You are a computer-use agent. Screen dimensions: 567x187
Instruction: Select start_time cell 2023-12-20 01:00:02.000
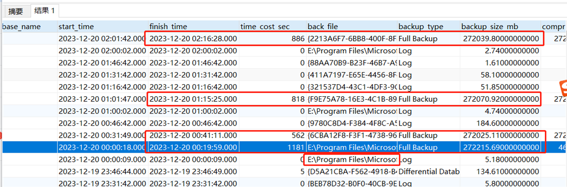[102, 111]
